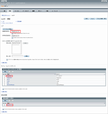The width and height of the screenshot is (108, 114).
Task: Open the SAE module instance link
Action: 8,83
